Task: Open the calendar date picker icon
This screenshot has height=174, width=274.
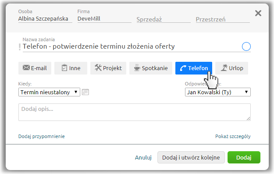Action: [x=85, y=92]
